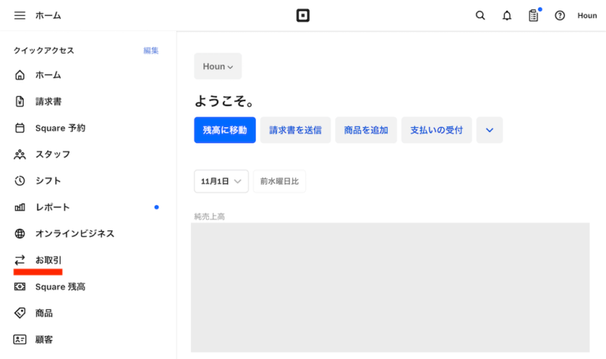Click the invoice icon beside 請求書
This screenshot has height=359, width=606.
[20, 102]
